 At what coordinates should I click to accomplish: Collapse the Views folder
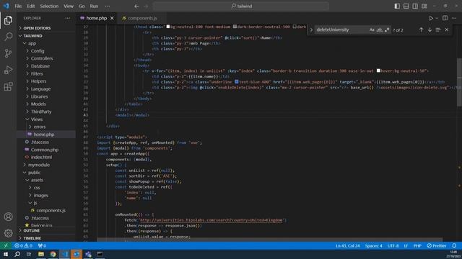[37, 119]
